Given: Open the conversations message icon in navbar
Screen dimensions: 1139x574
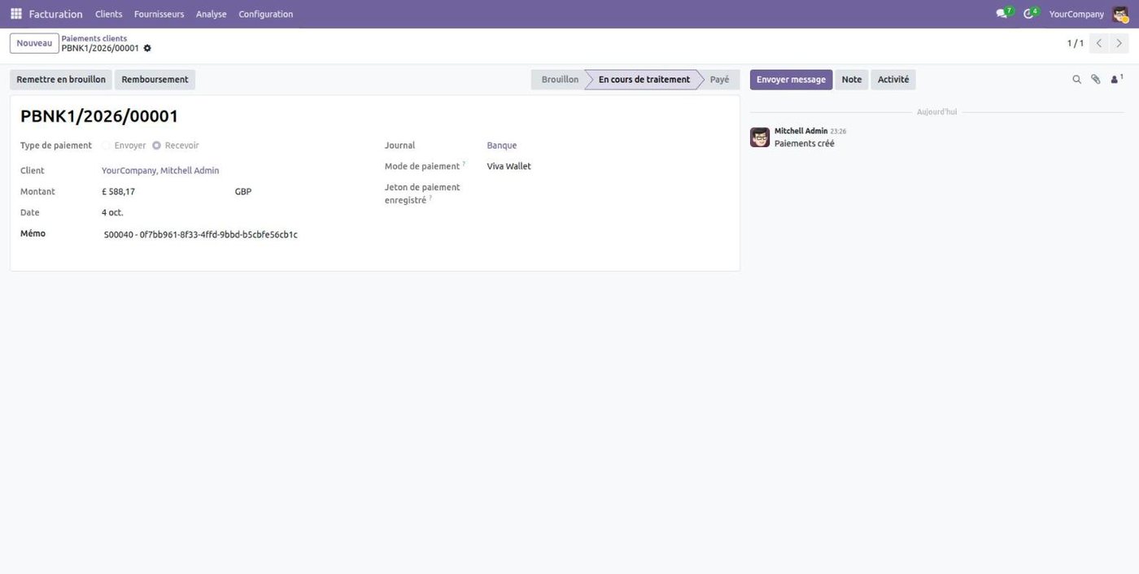Looking at the screenshot, I should [x=1002, y=14].
